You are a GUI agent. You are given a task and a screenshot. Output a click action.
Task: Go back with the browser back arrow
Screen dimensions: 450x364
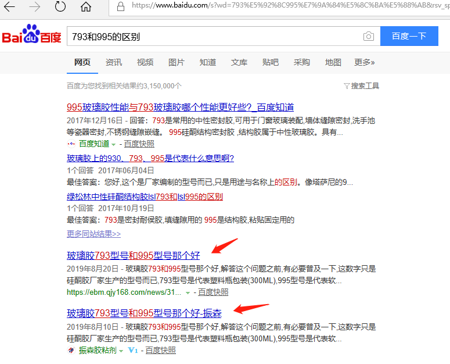click(9, 6)
